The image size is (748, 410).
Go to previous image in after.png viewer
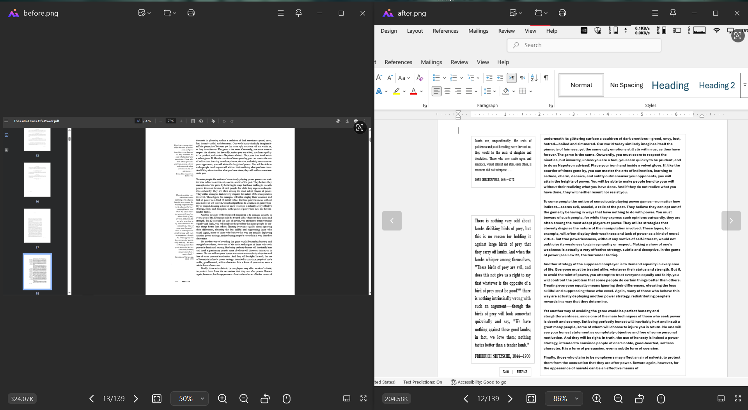(x=466, y=399)
